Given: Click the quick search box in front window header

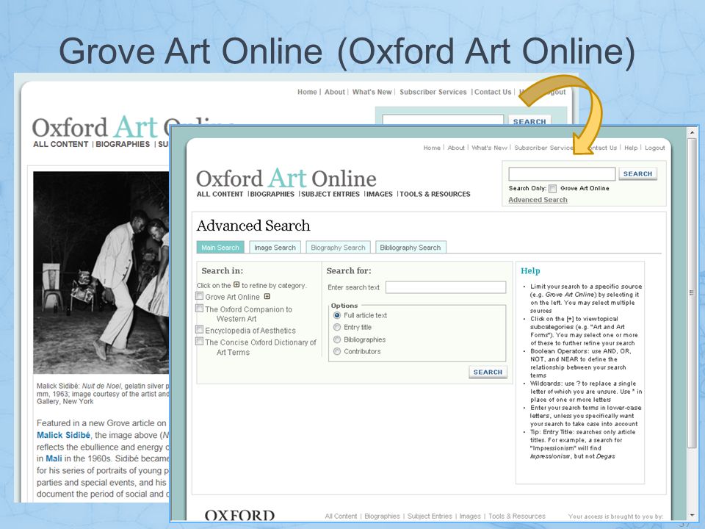Looking at the screenshot, I should (x=562, y=174).
